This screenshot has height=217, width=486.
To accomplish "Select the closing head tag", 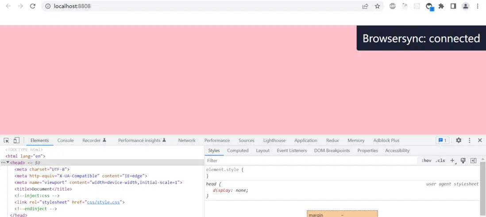I will pos(19,215).
